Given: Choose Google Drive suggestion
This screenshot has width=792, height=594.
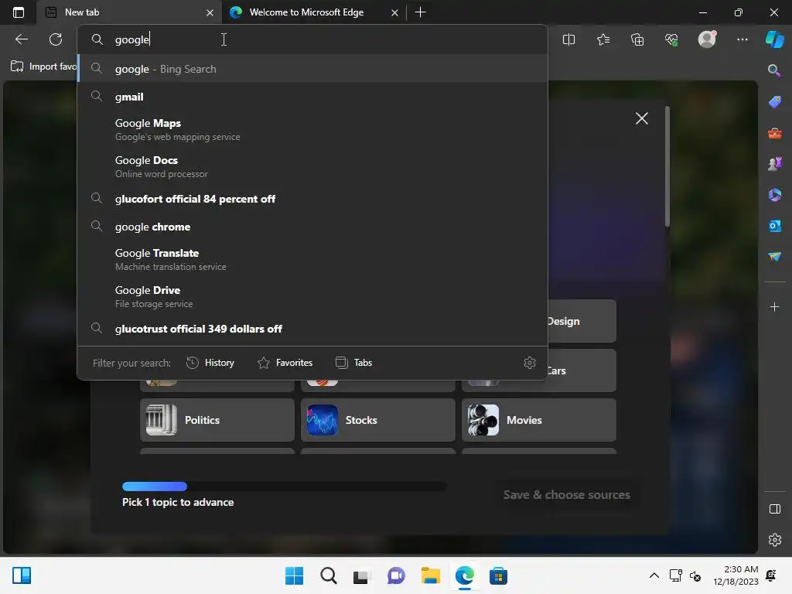Looking at the screenshot, I should pyautogui.click(x=312, y=296).
